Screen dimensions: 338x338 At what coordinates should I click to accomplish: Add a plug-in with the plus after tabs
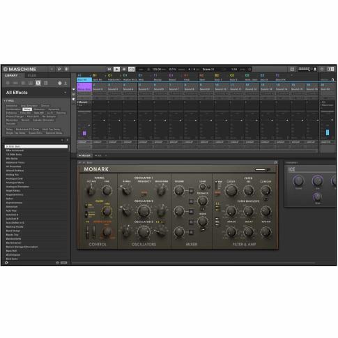point(106,155)
